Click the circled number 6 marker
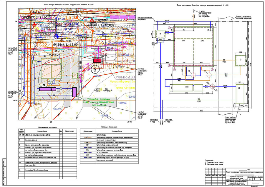This screenshot has height=187, width=265. coord(95,70)
